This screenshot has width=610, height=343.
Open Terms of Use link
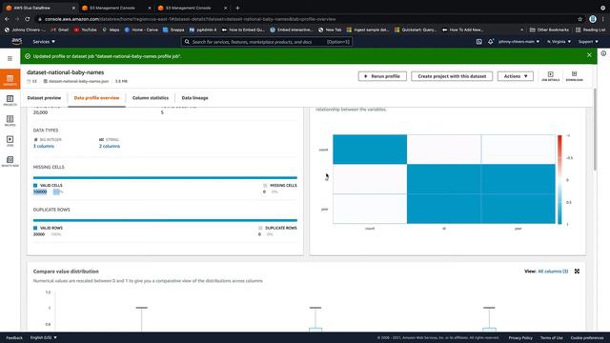click(x=551, y=337)
